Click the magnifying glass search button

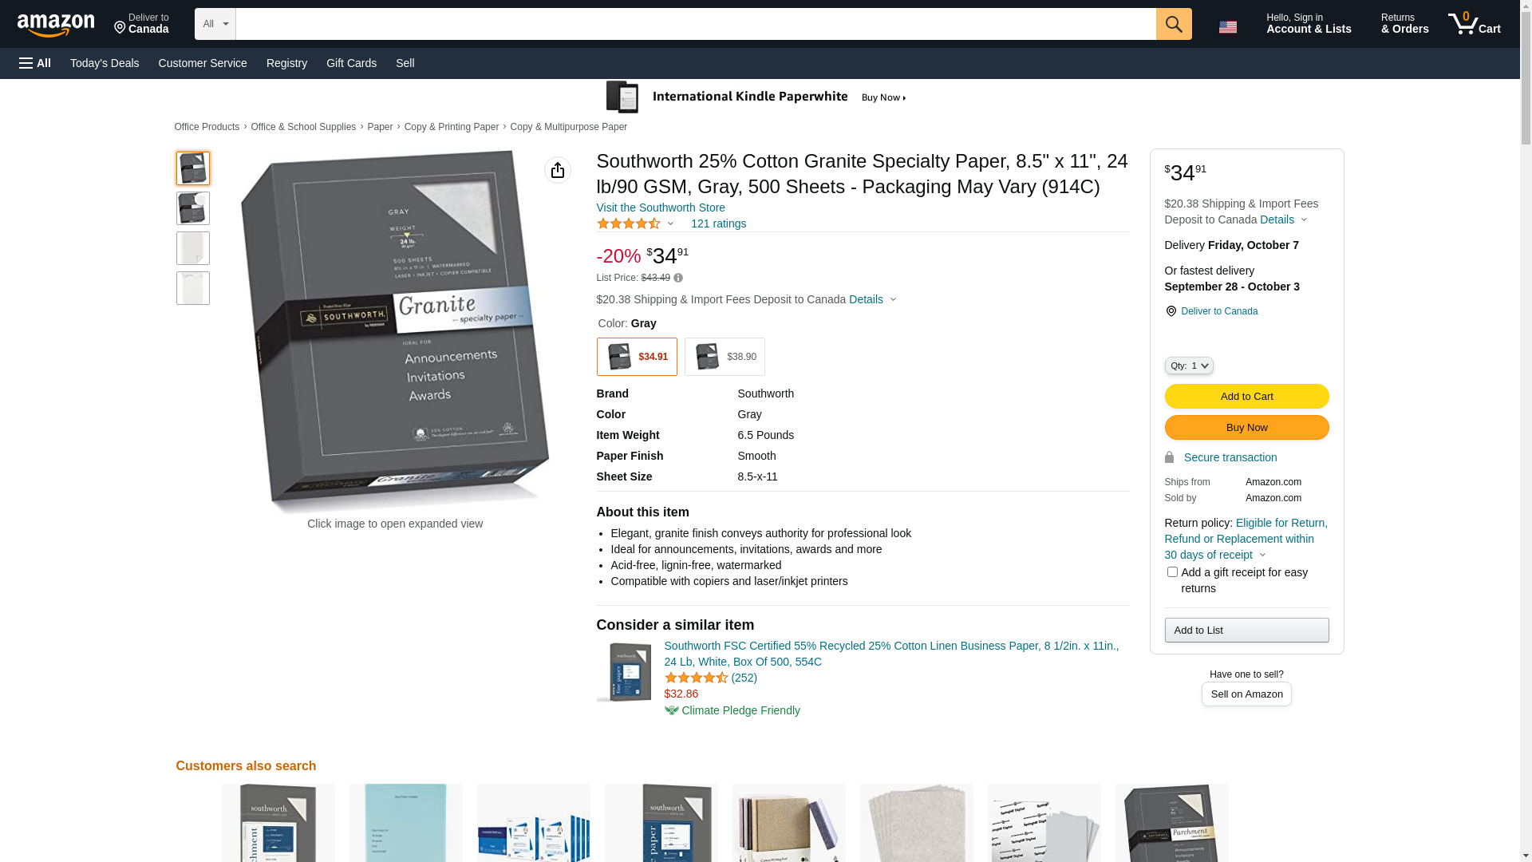[1173, 24]
